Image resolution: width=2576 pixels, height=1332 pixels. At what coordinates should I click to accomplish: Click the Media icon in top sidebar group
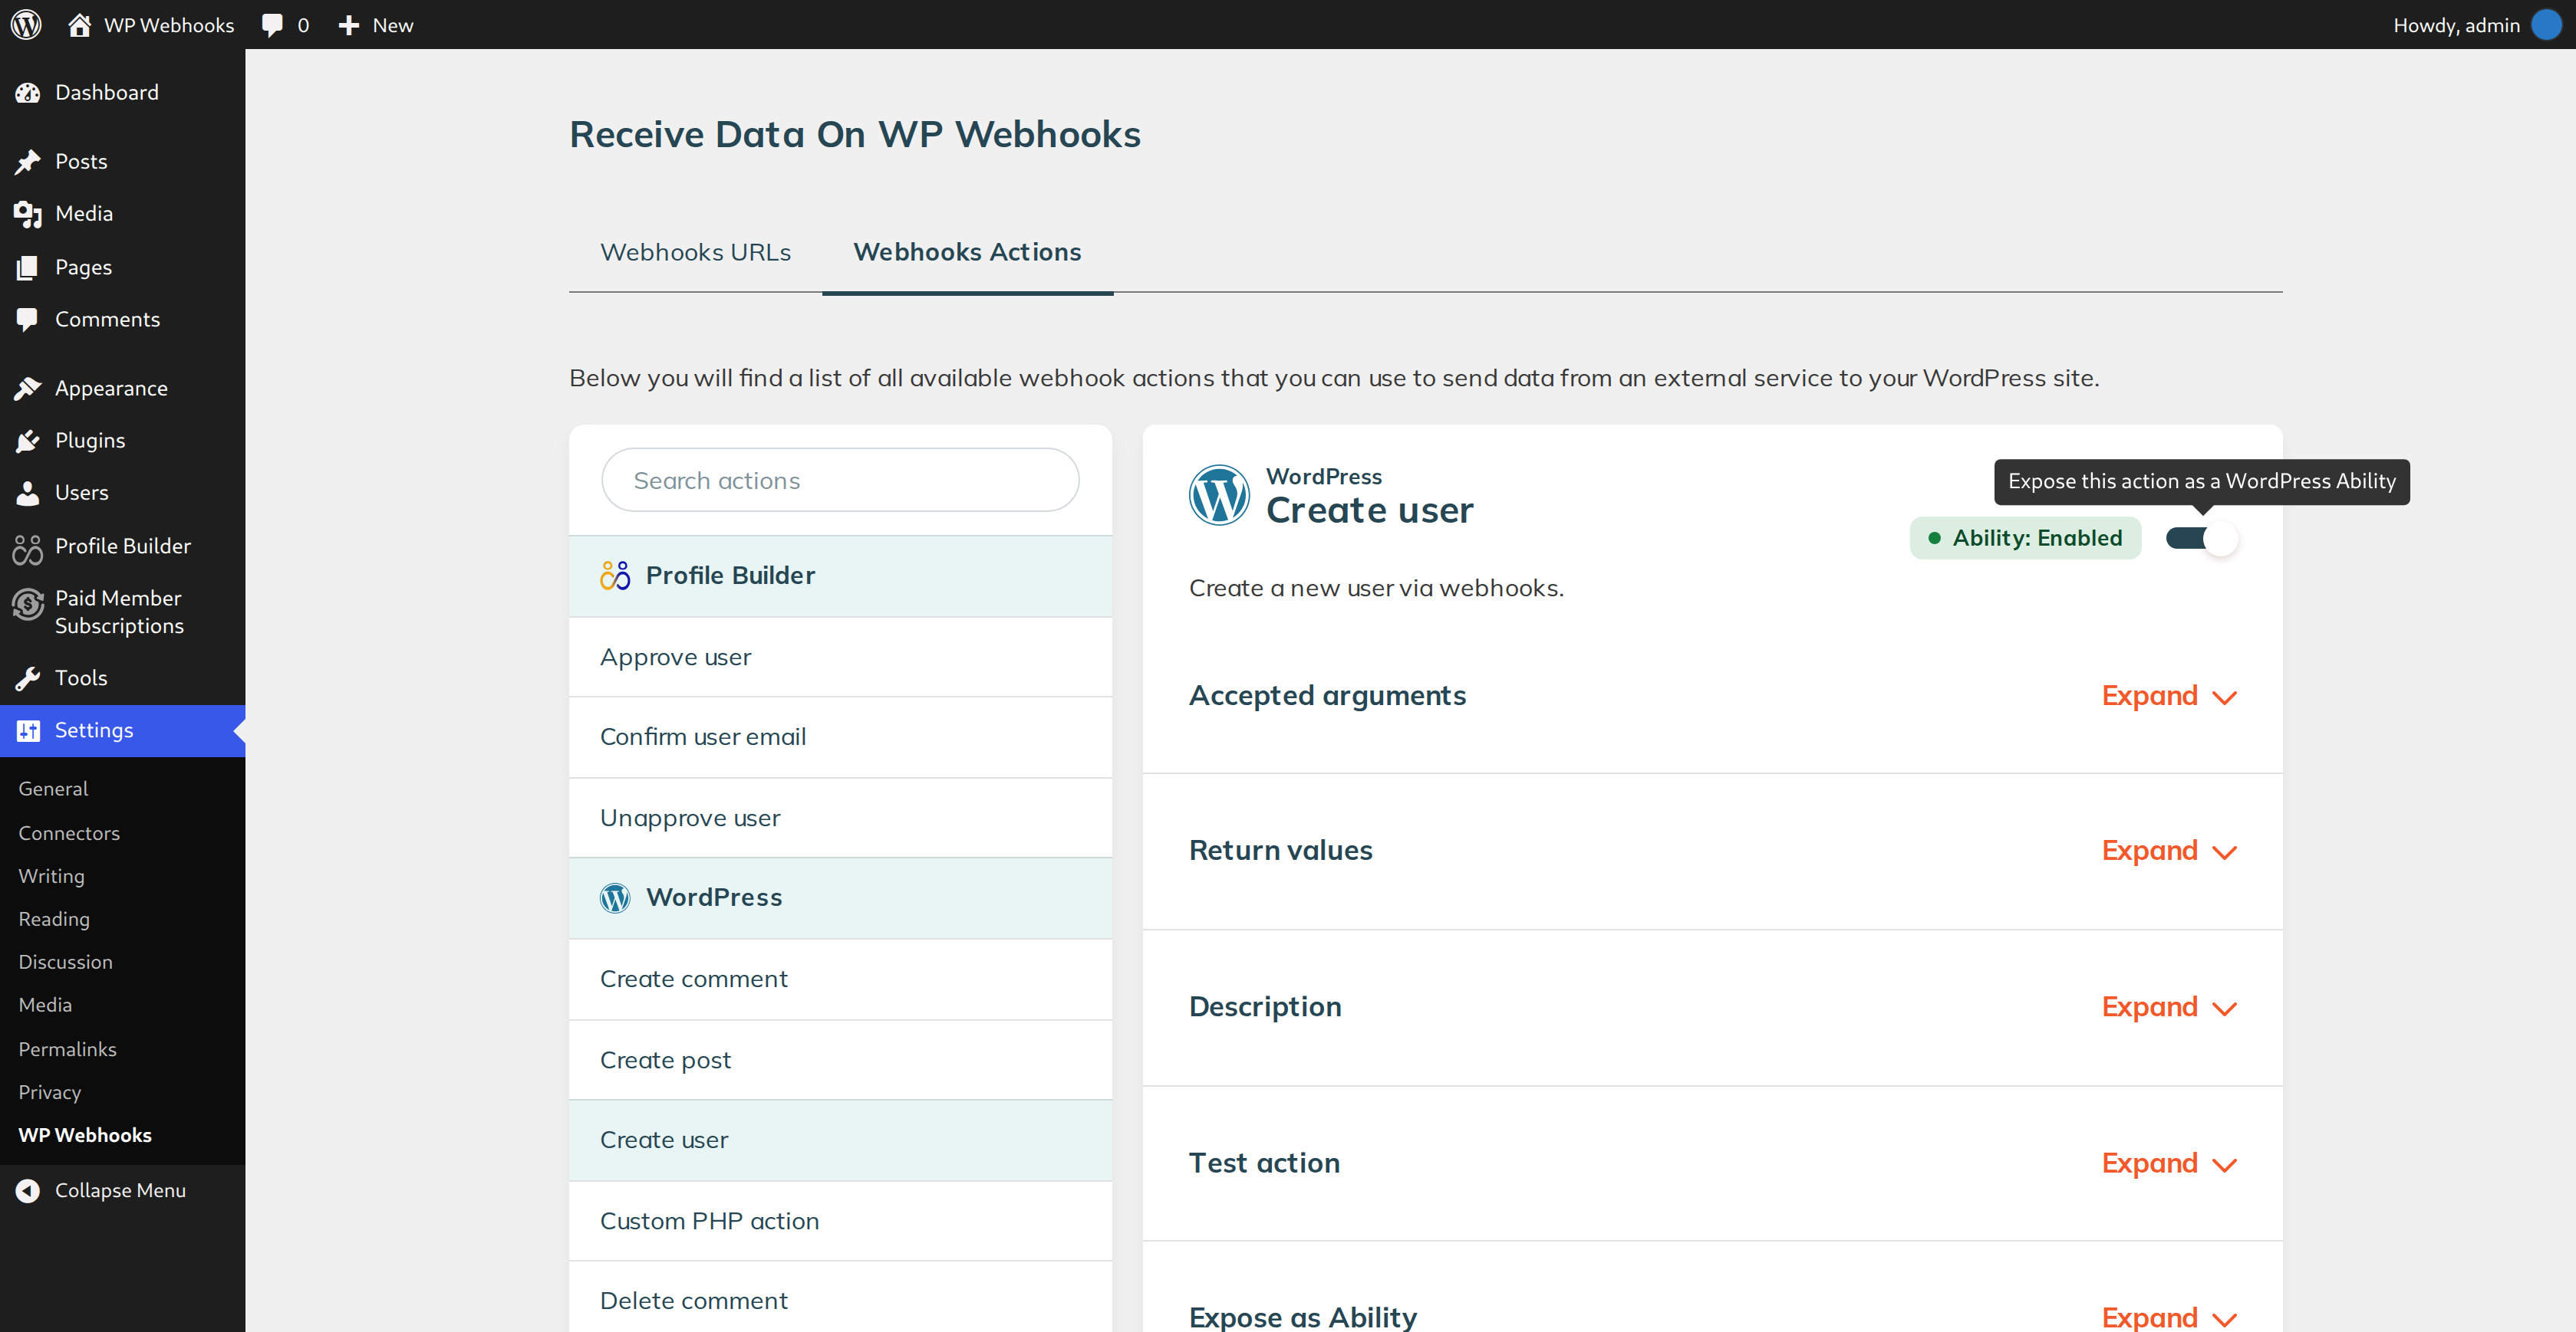(x=28, y=214)
